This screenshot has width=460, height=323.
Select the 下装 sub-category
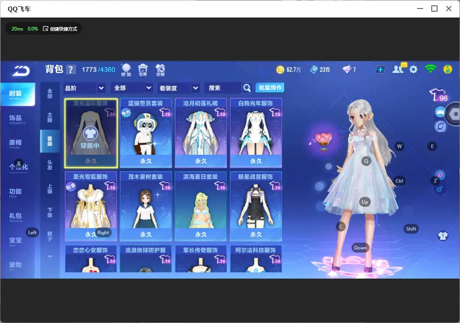(x=50, y=212)
